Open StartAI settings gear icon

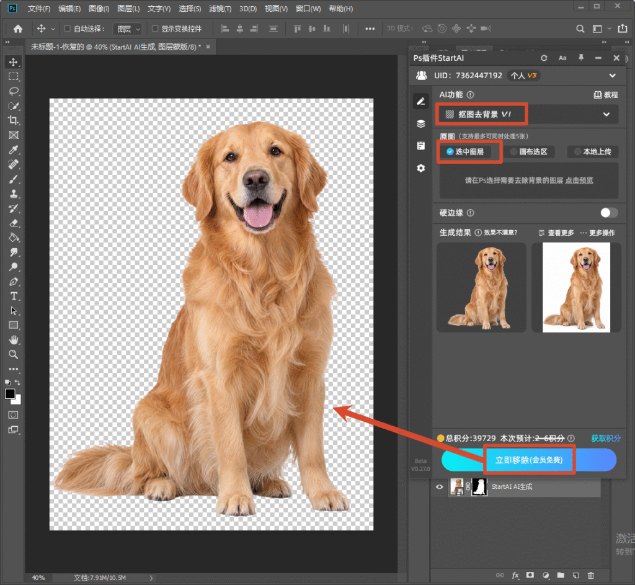(421, 168)
